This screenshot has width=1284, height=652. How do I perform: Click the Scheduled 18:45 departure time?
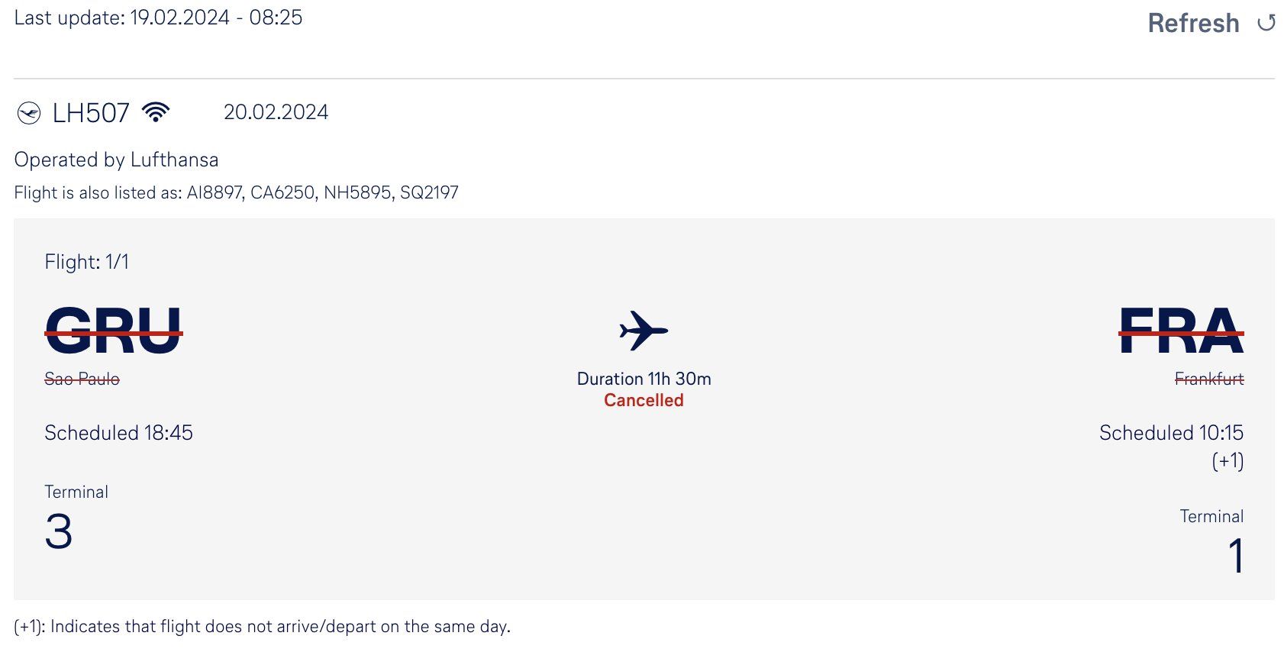[118, 433]
